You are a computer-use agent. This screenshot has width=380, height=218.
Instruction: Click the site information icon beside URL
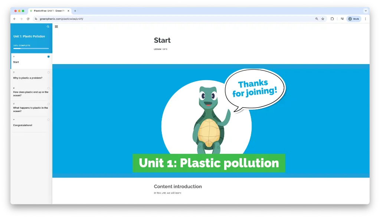[x=36, y=19]
